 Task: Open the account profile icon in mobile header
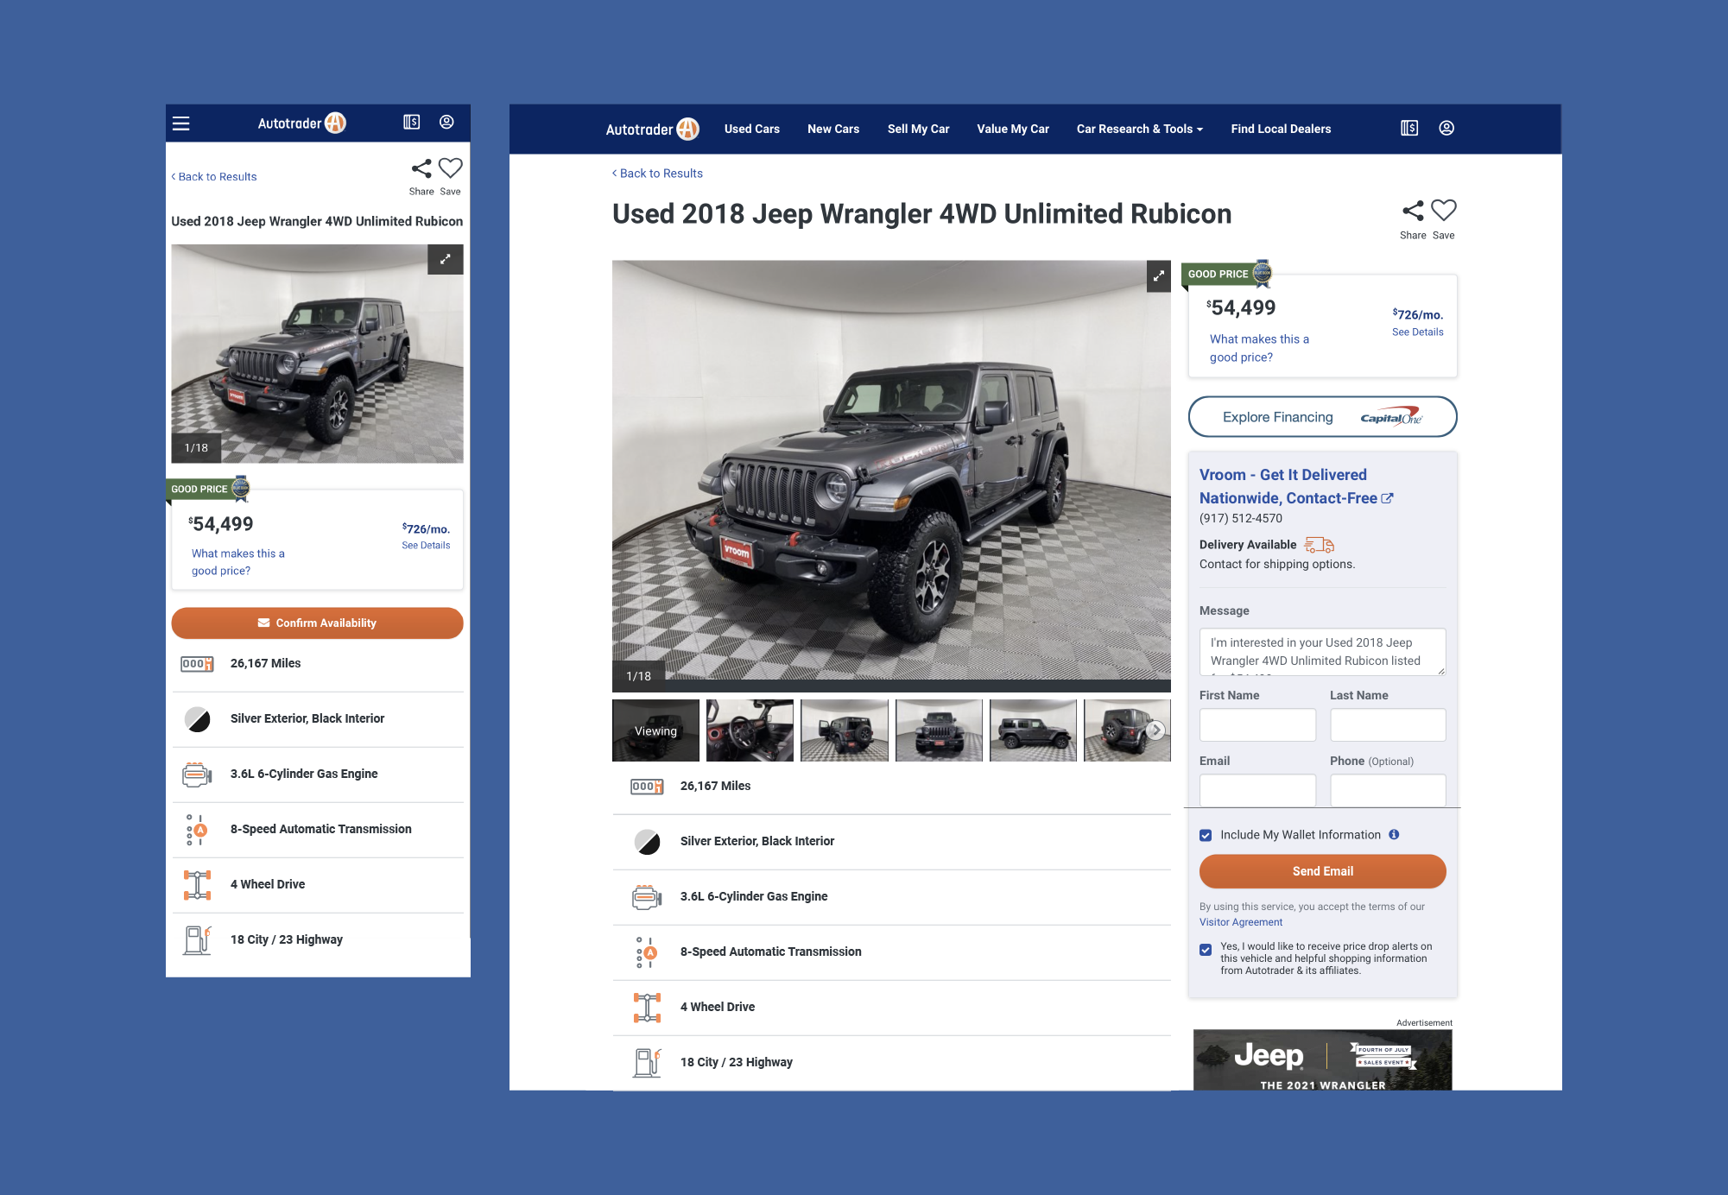pyautogui.click(x=446, y=123)
